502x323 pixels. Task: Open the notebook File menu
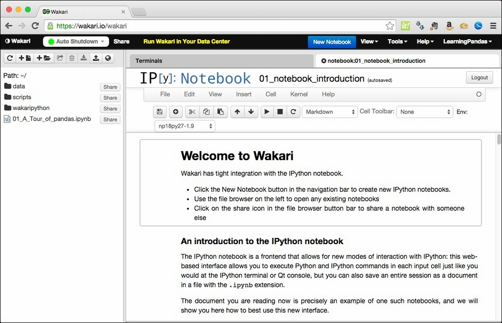(165, 94)
